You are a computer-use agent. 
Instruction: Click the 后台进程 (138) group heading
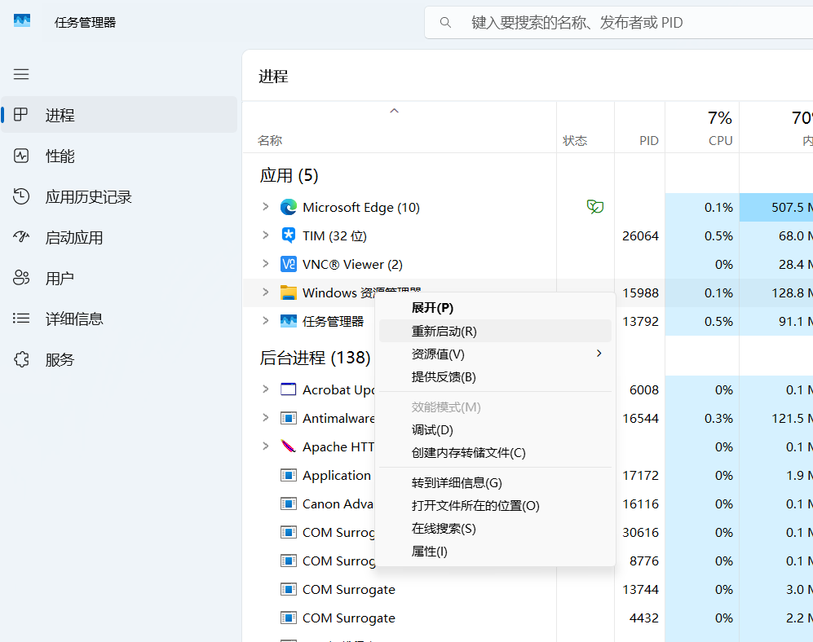[x=316, y=358]
